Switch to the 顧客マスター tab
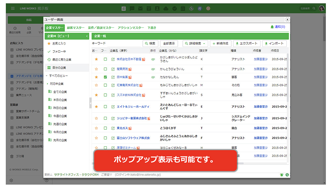The width and height of the screenshot is (331, 187). tap(75, 28)
